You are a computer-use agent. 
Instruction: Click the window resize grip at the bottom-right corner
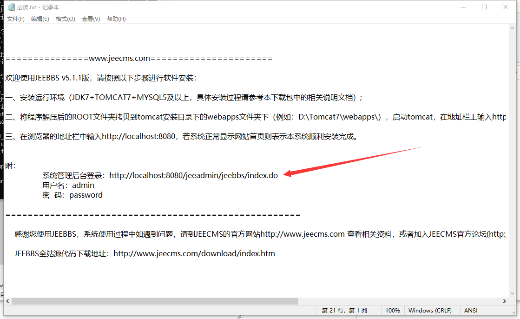(x=513, y=312)
